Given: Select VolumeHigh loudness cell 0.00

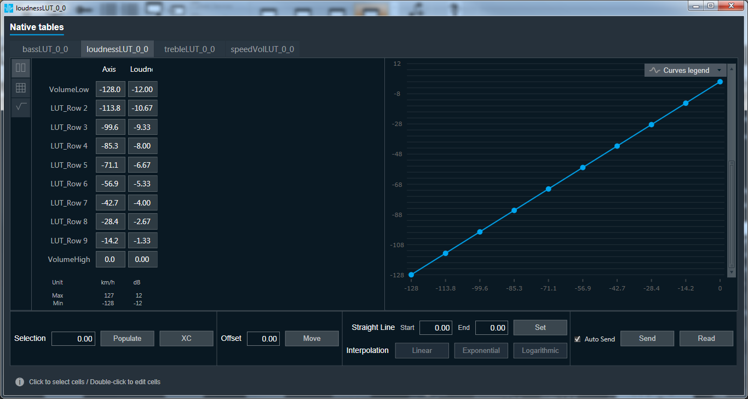Looking at the screenshot, I should 142,259.
